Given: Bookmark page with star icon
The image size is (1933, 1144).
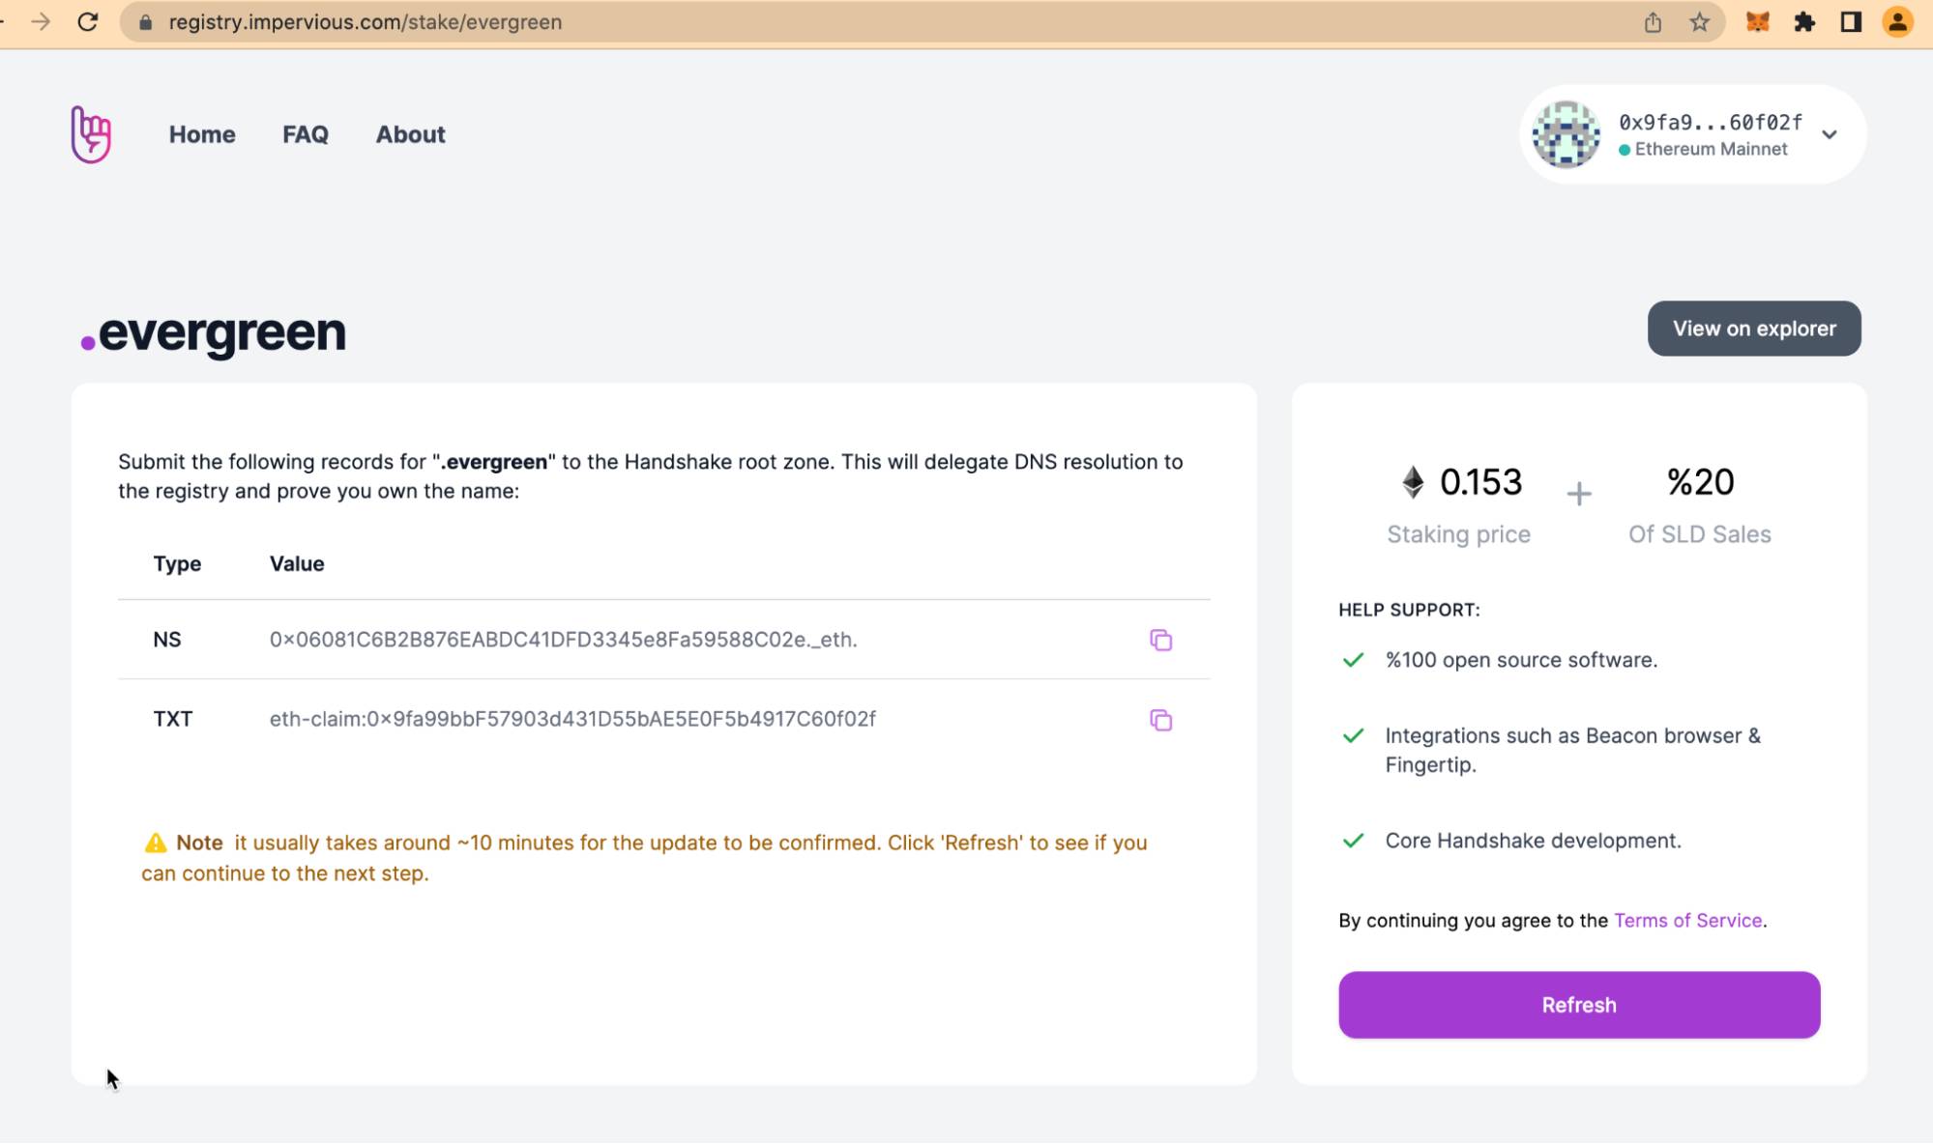Looking at the screenshot, I should click(1699, 22).
